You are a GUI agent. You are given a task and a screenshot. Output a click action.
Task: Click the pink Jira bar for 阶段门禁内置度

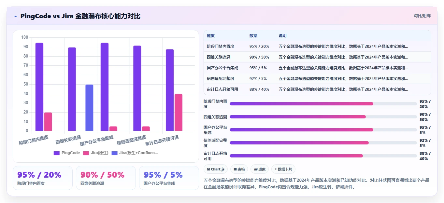point(48,122)
